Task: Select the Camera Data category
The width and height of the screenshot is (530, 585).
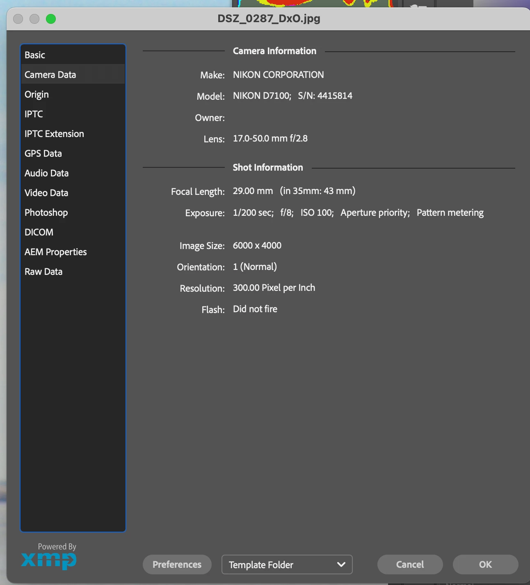Action: click(73, 74)
